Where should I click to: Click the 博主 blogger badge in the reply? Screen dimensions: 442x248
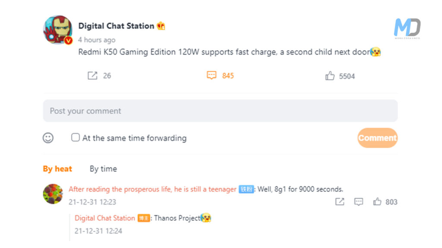[x=143, y=218]
